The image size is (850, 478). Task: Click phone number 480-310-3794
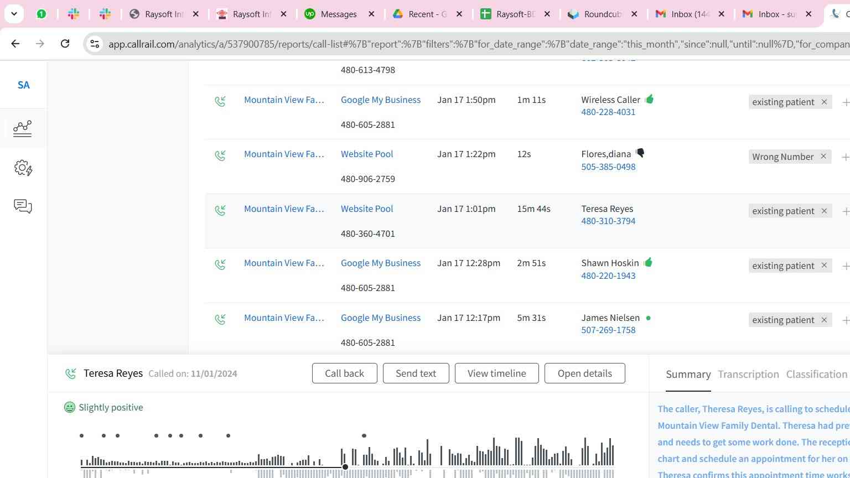coord(608,221)
